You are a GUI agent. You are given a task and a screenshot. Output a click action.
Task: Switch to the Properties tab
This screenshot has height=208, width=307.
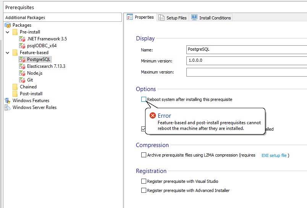point(141,17)
